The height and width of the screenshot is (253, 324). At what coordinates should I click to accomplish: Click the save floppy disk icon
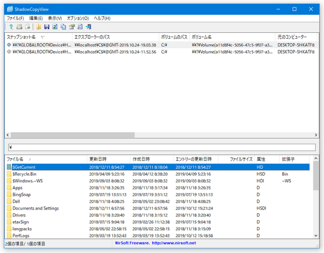[x=47, y=27]
